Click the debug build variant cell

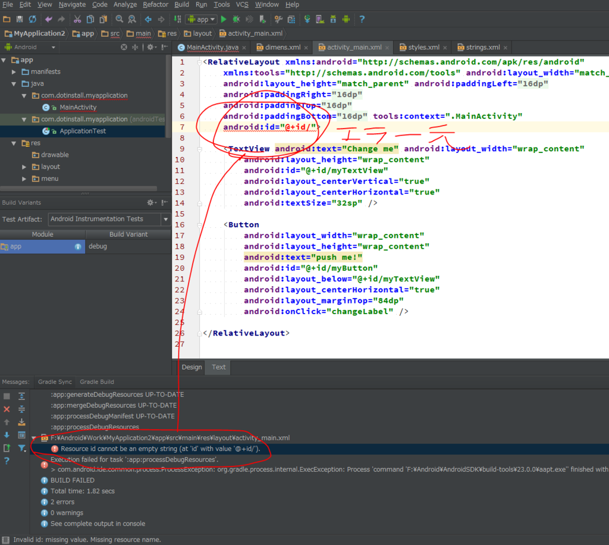coord(128,246)
